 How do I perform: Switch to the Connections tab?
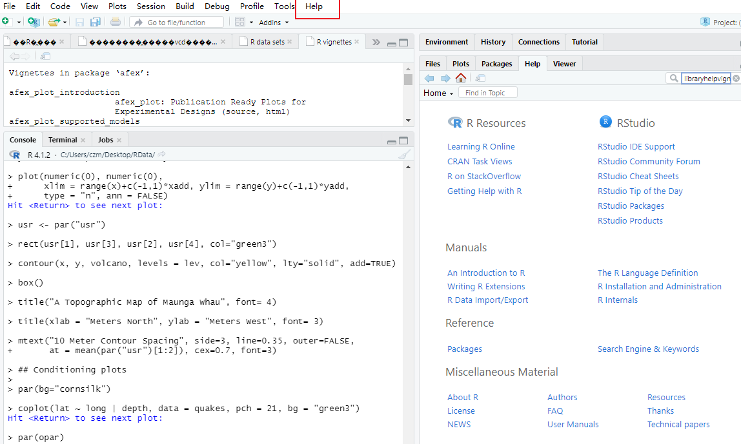[x=539, y=42]
